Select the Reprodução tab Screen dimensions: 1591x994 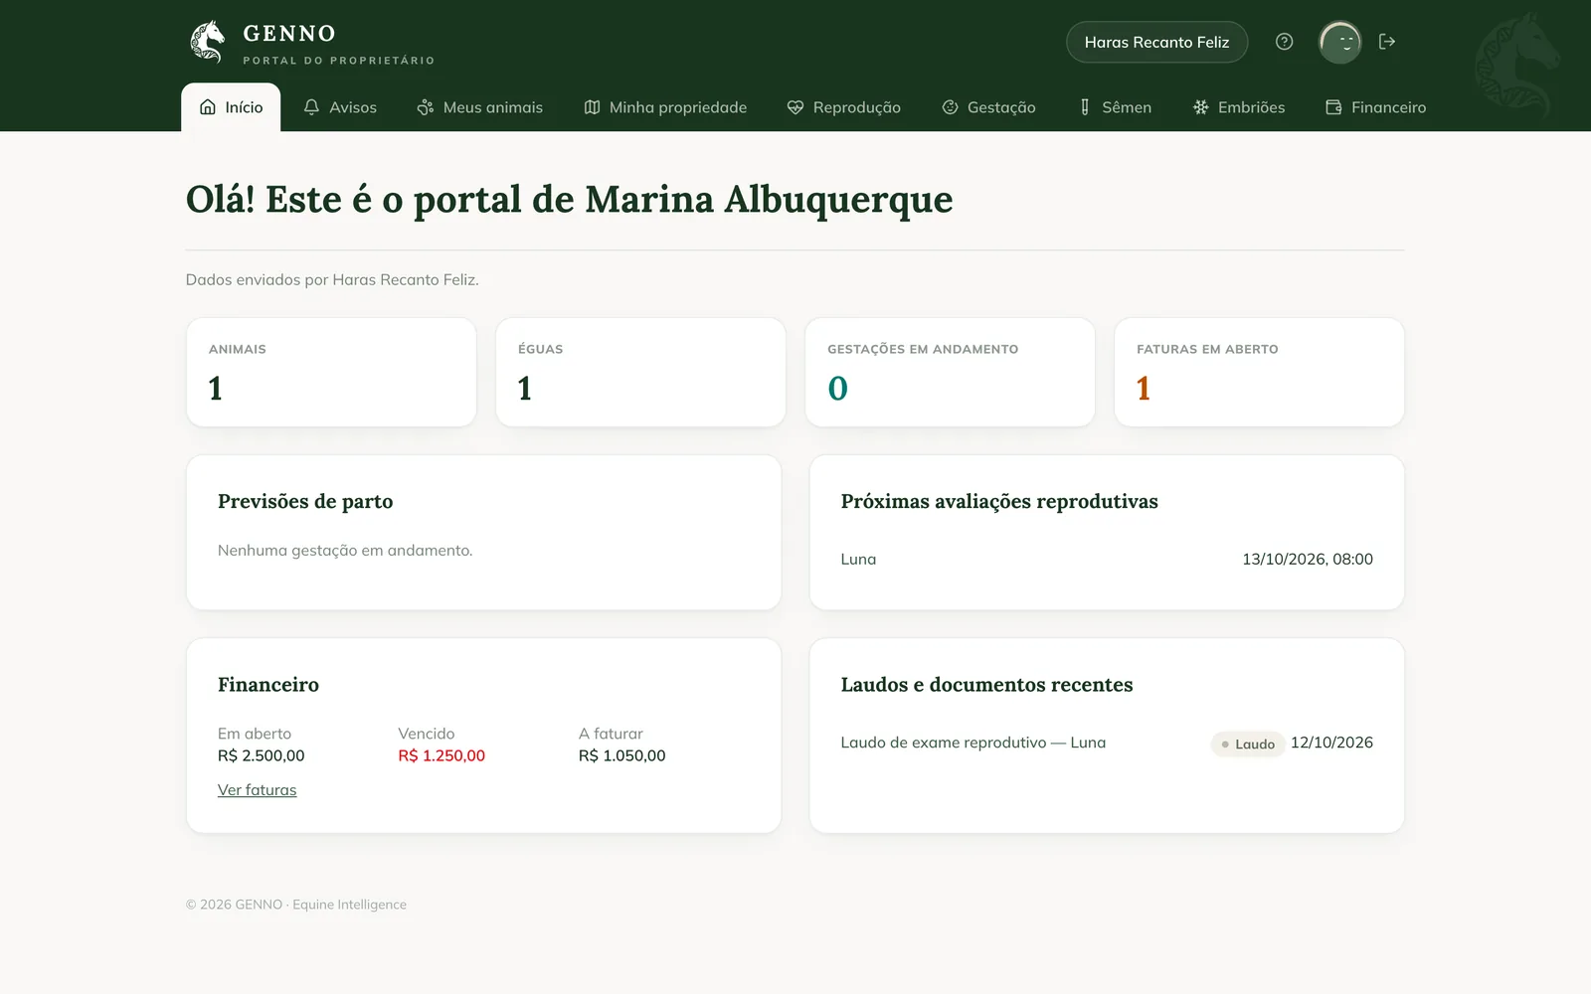pyautogui.click(x=844, y=107)
